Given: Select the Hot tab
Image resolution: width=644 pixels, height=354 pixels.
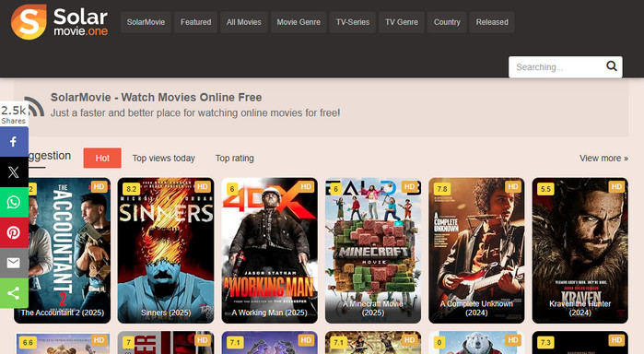Looking at the screenshot, I should 102,158.
